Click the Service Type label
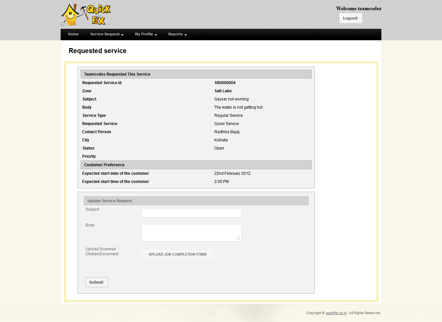The width and height of the screenshot is (442, 322). point(94,116)
